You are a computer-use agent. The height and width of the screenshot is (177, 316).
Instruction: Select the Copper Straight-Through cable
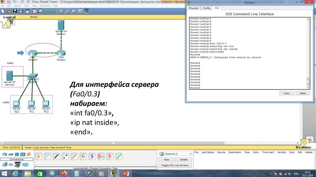56,156
